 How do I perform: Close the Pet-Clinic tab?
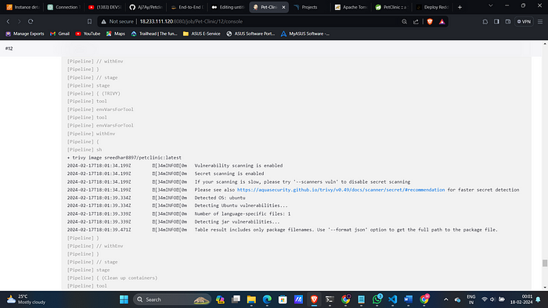283,7
